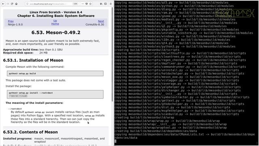Screen dimensions: 259x146
Task: Reload the page in Firefox
Action: [12, 4]
